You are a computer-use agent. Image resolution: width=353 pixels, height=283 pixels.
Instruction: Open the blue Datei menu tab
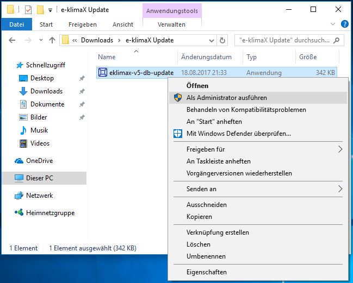tap(17, 24)
